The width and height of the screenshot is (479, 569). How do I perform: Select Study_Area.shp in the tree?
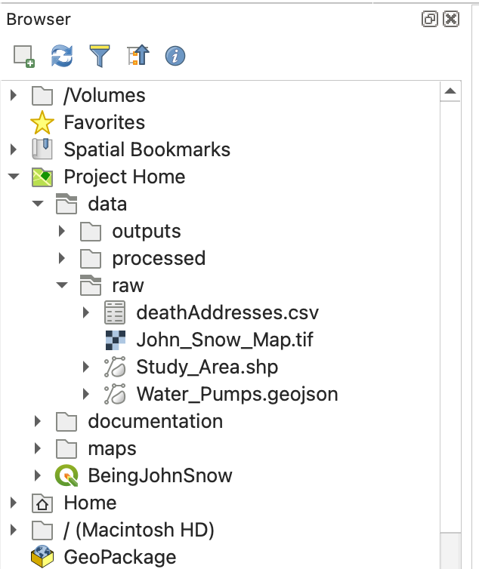pos(206,367)
